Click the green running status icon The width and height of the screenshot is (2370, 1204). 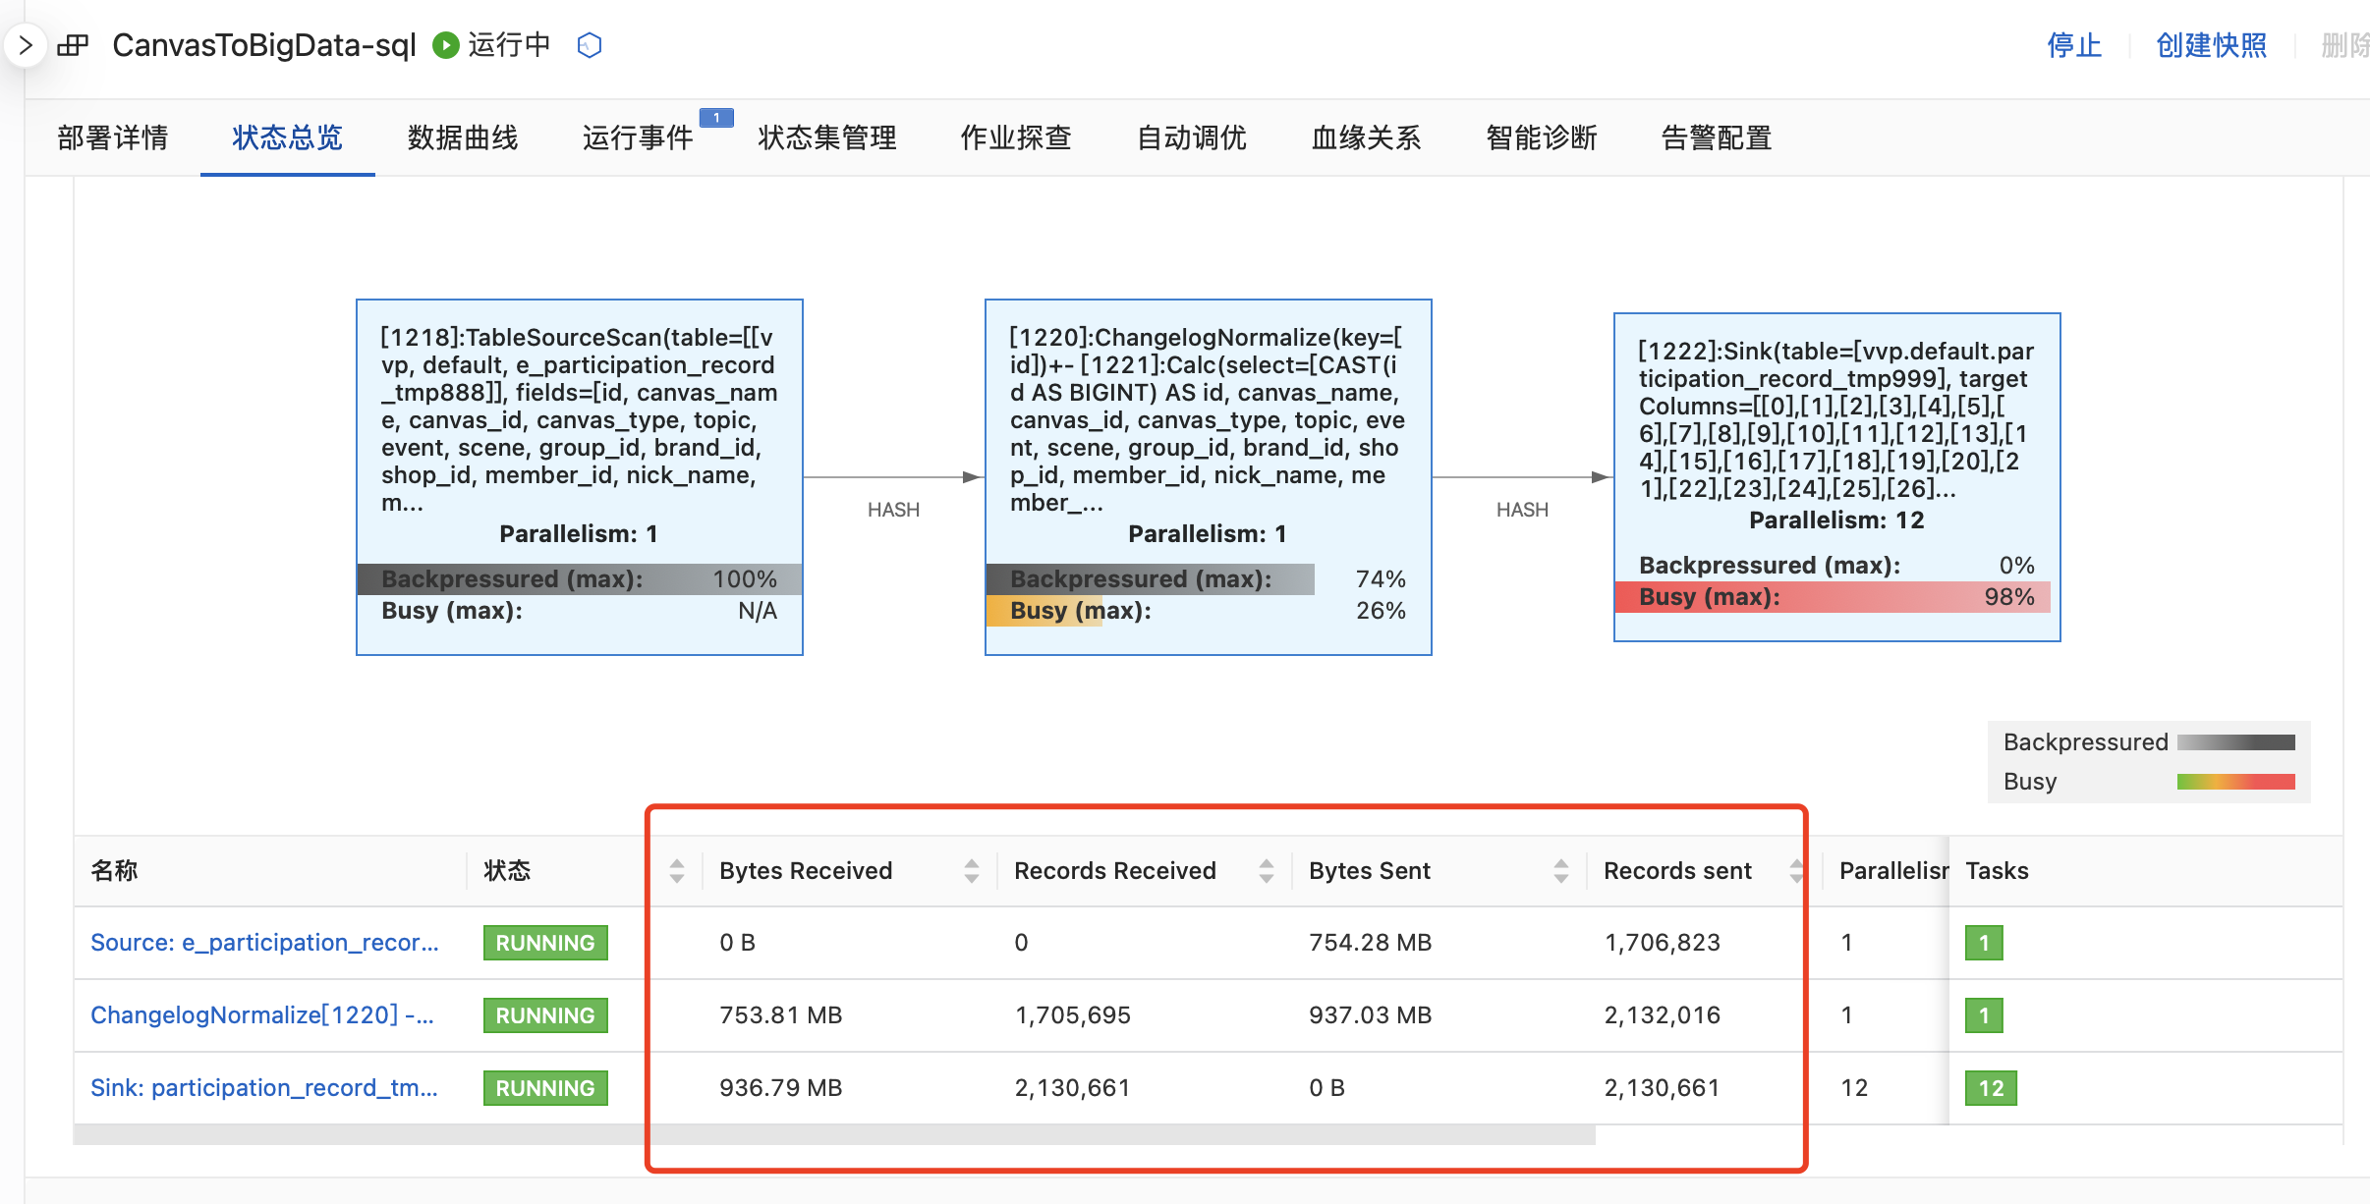pyautogui.click(x=446, y=45)
